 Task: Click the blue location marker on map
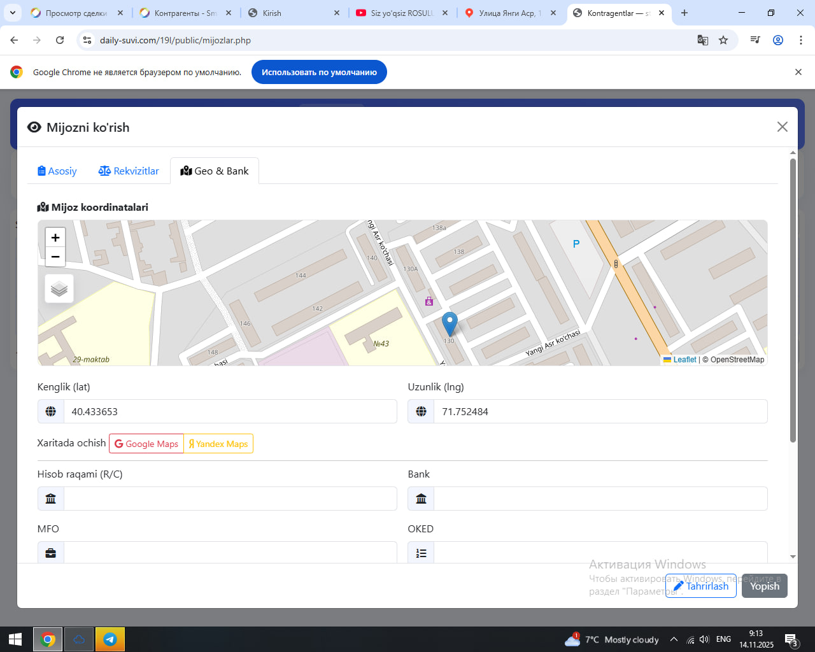pyautogui.click(x=450, y=323)
